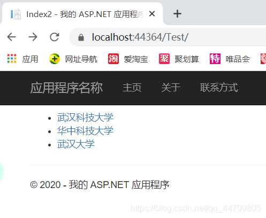Close the Index2 tab
This screenshot has height=218, width=266.
pos(152,14)
